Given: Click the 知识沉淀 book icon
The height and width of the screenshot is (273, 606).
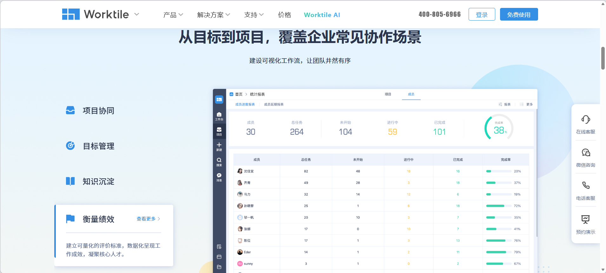Looking at the screenshot, I should pos(70,181).
